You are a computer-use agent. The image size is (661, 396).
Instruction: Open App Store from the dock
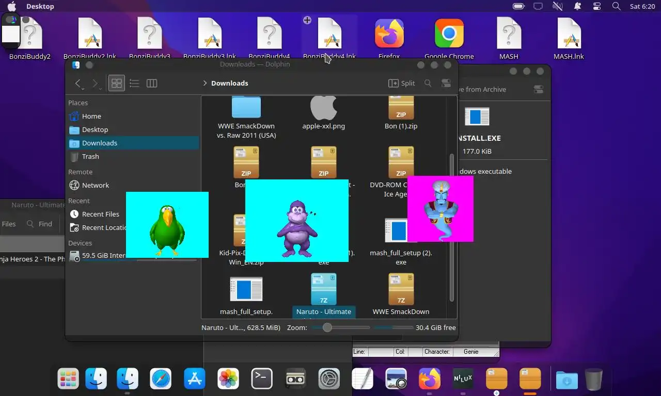click(195, 379)
